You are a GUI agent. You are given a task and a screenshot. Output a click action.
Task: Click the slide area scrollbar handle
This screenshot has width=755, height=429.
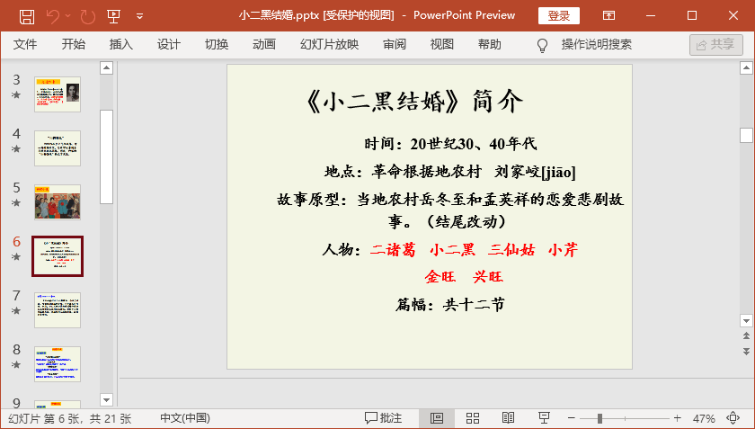pos(746,136)
